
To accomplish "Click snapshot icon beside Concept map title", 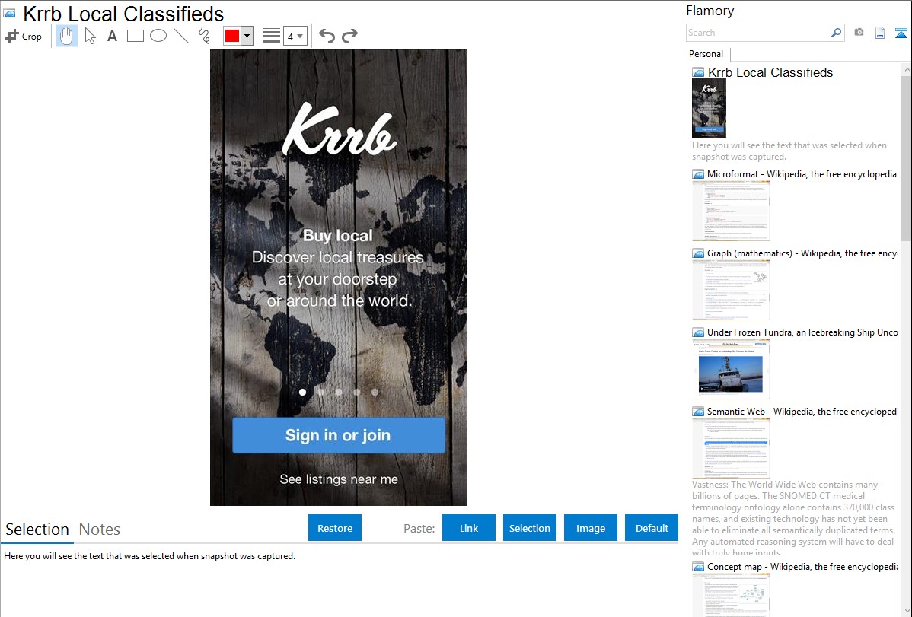I will pyautogui.click(x=699, y=567).
